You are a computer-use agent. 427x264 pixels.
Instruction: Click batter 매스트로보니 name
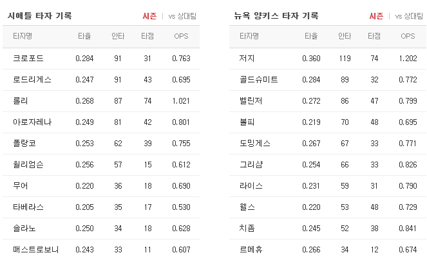[35, 250]
